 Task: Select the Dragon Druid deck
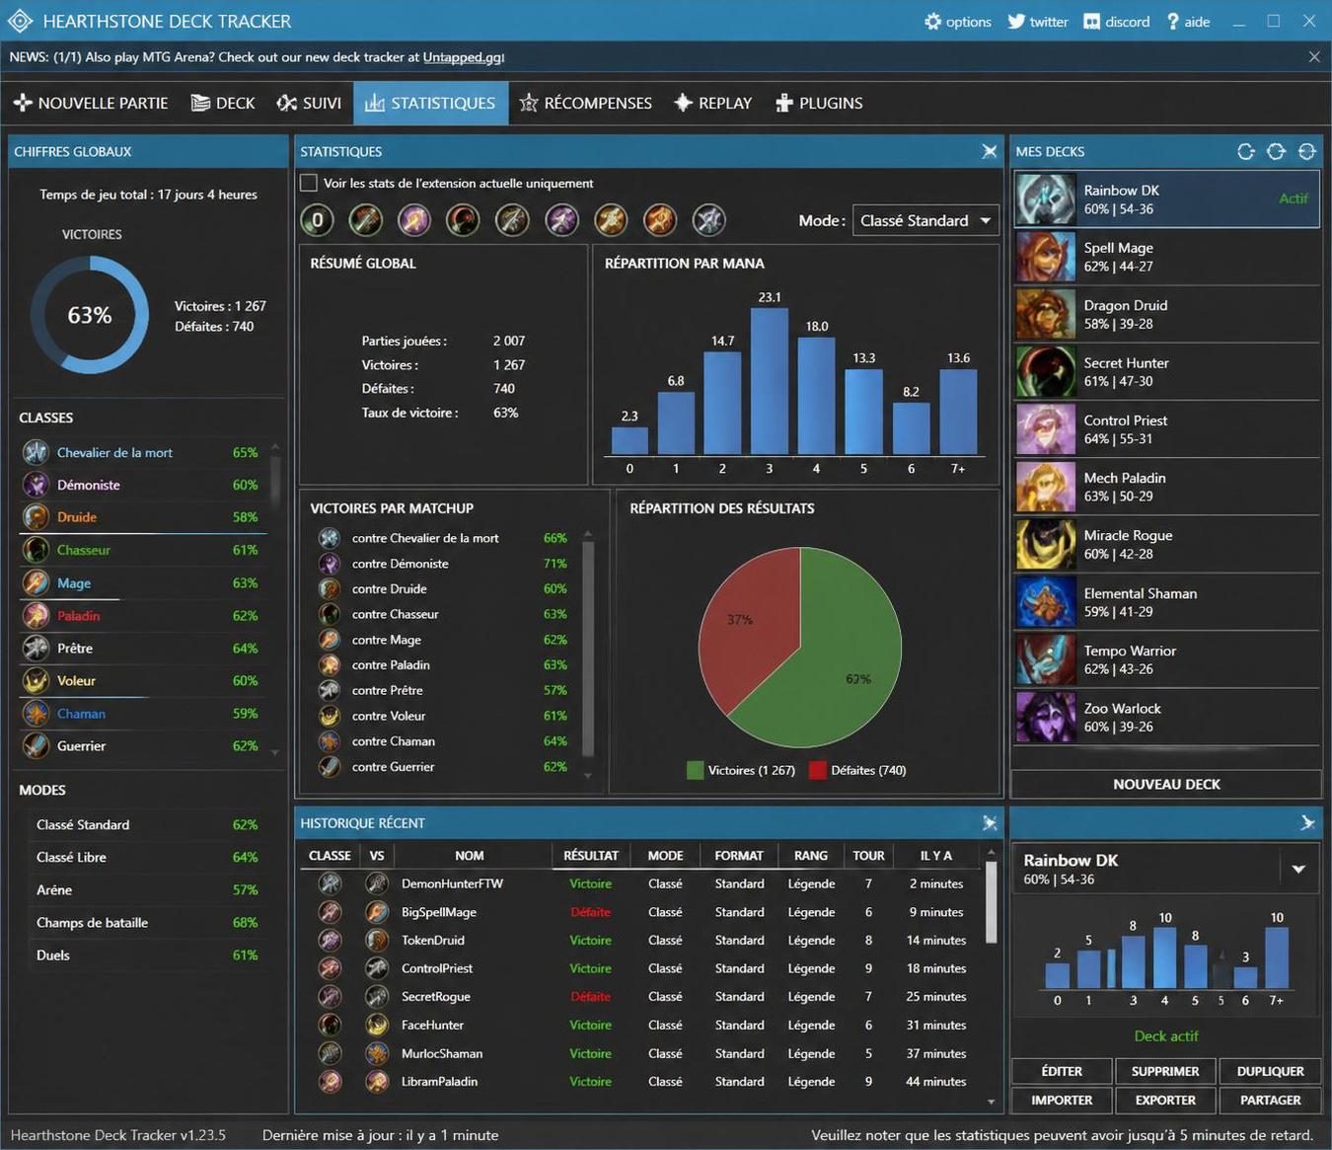pyautogui.click(x=1166, y=314)
